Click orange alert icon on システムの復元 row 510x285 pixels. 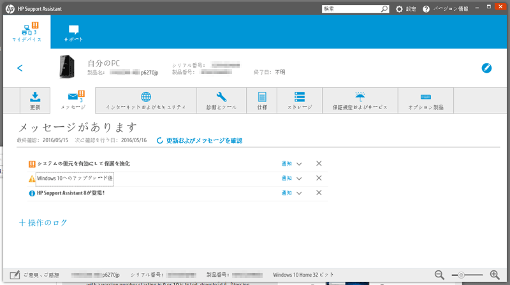32,164
